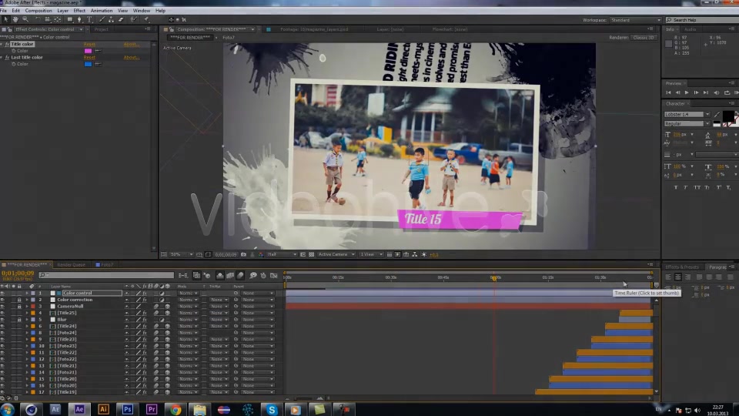Image resolution: width=739 pixels, height=416 pixels.
Task: Select the Puppet Pin tool
Action: tap(146, 20)
